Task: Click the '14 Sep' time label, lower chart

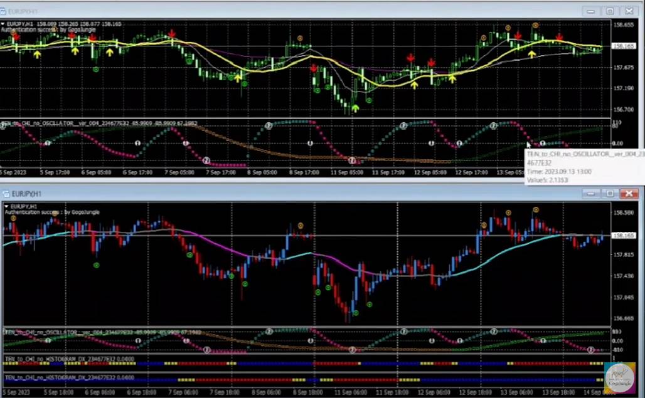Action: tap(594, 392)
